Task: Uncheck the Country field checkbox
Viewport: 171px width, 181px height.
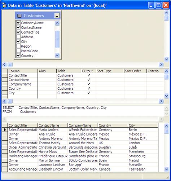Action: (18, 56)
